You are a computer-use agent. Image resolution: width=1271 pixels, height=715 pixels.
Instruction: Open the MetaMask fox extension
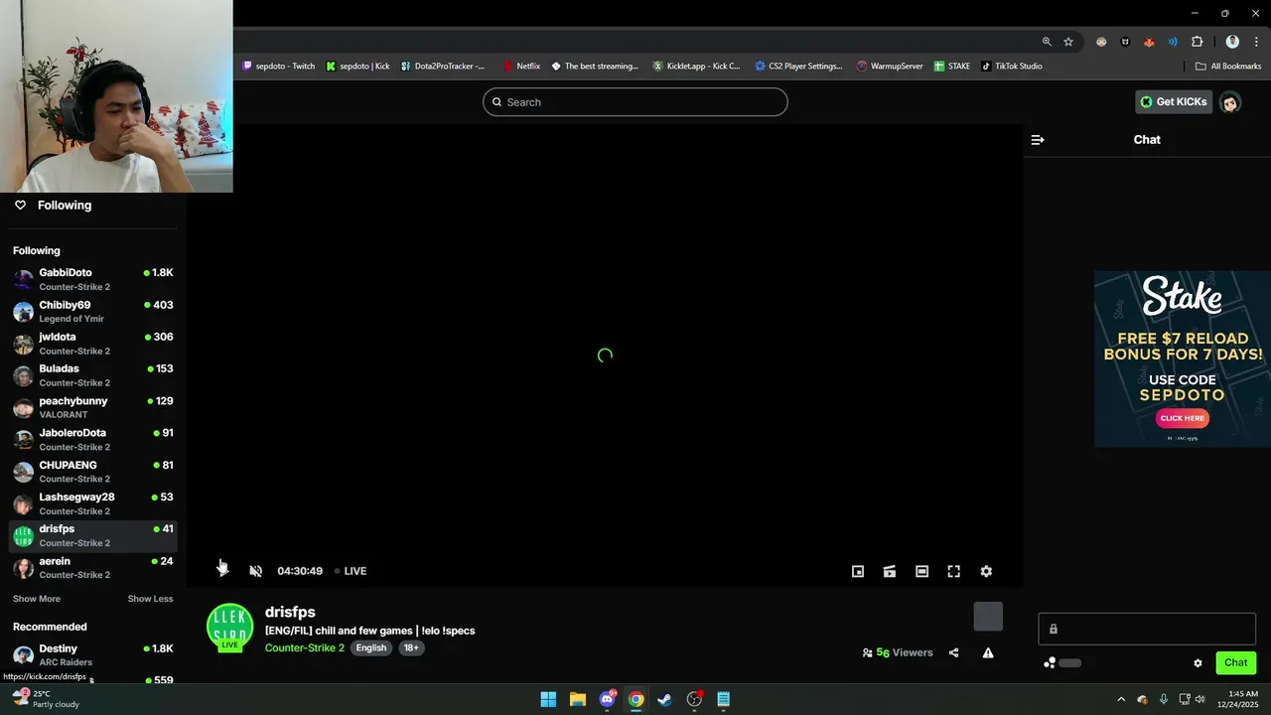tap(1149, 42)
